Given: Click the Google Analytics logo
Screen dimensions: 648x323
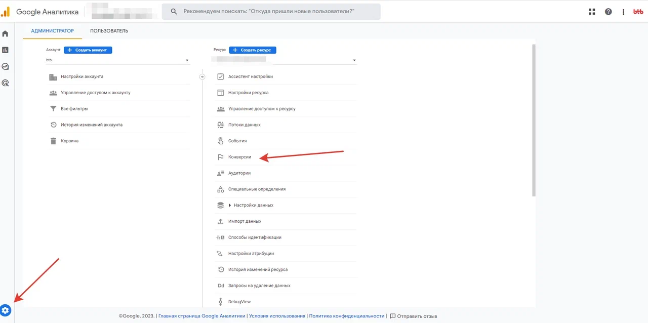Looking at the screenshot, I should pos(6,12).
